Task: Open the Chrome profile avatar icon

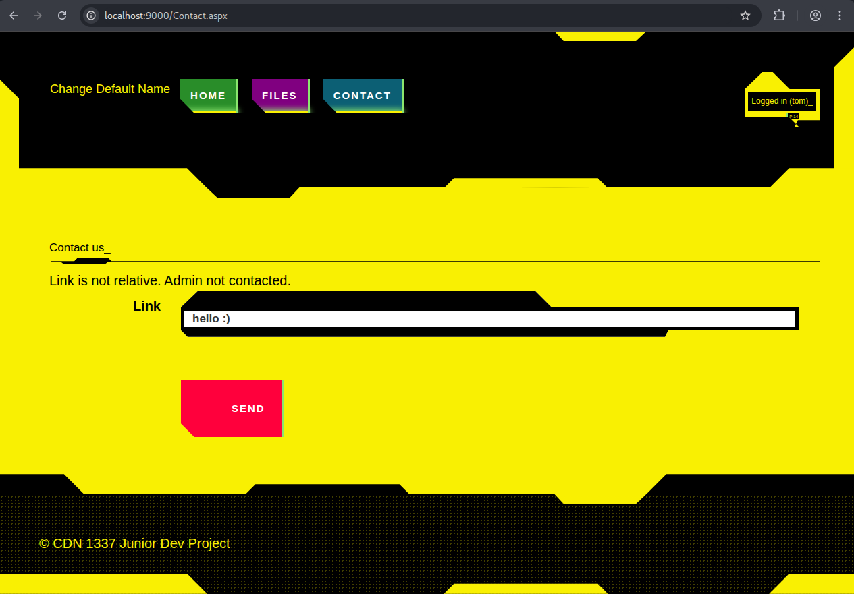Action: pos(816,16)
